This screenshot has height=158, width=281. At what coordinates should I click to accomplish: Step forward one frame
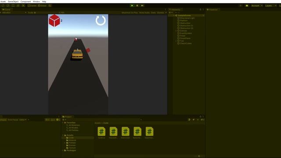142,6
